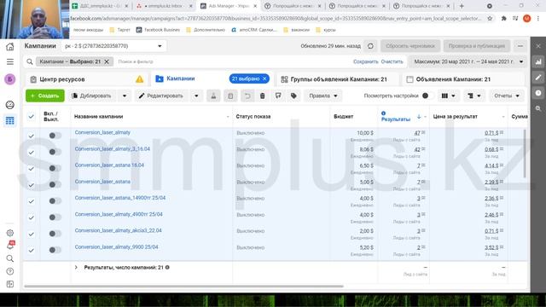Screen dimensions: 546x307
Task: Open the three-dot more options button
Action: 520,46
